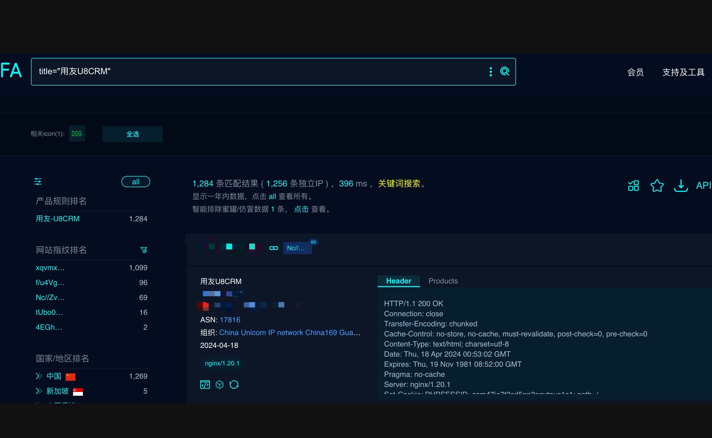
Task: Click the funnel icon beside 网站指纹排名
Action: [x=144, y=250]
